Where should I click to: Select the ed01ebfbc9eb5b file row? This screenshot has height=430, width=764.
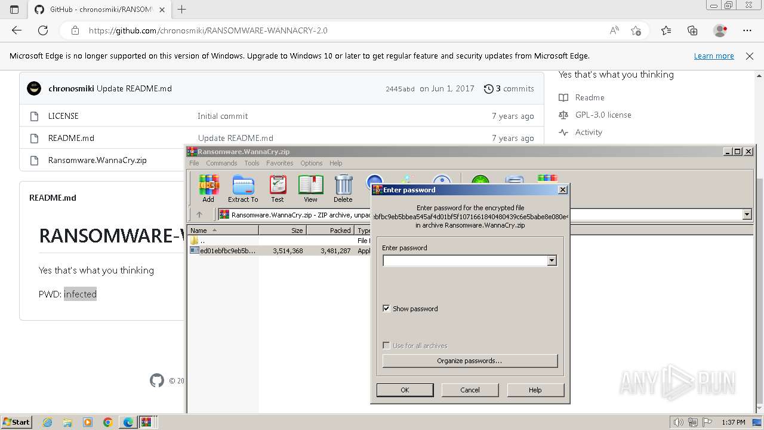[x=279, y=251]
